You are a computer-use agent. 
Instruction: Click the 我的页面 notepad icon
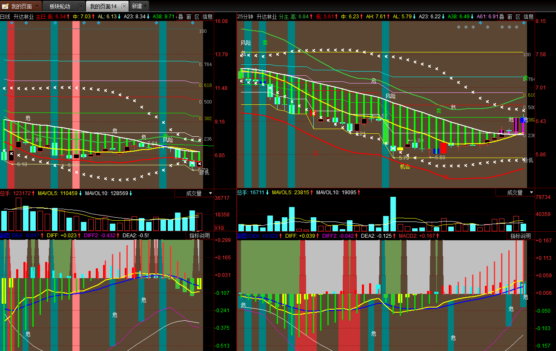tap(5, 6)
